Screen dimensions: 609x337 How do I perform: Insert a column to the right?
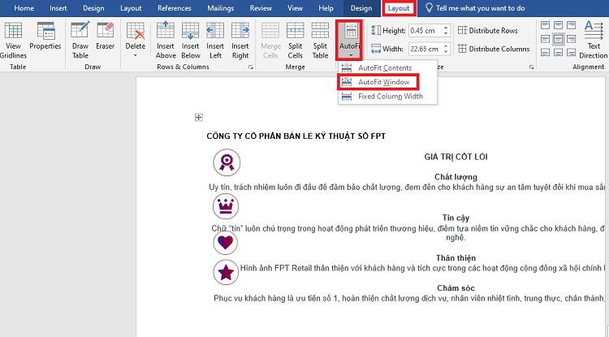240,41
